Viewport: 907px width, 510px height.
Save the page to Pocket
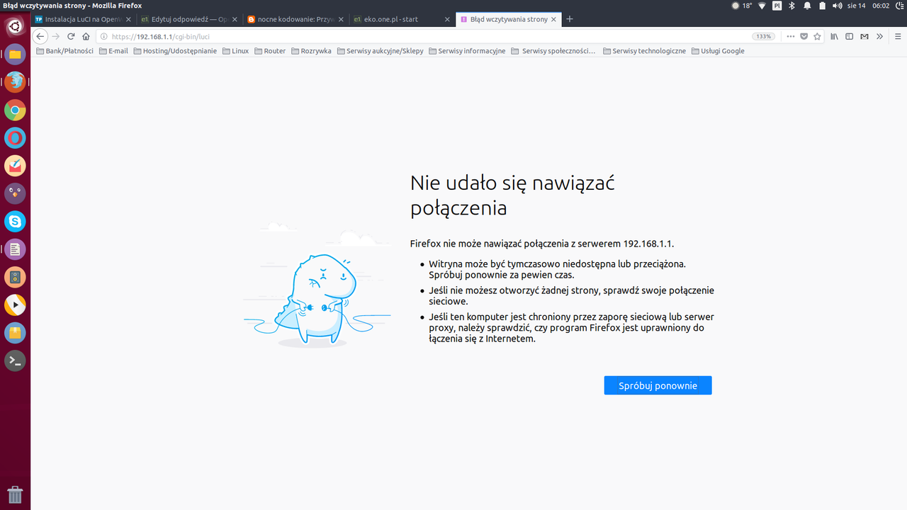pyautogui.click(x=804, y=36)
